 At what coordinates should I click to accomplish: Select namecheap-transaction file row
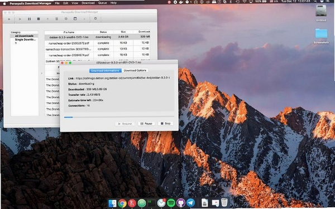[x=97, y=49]
